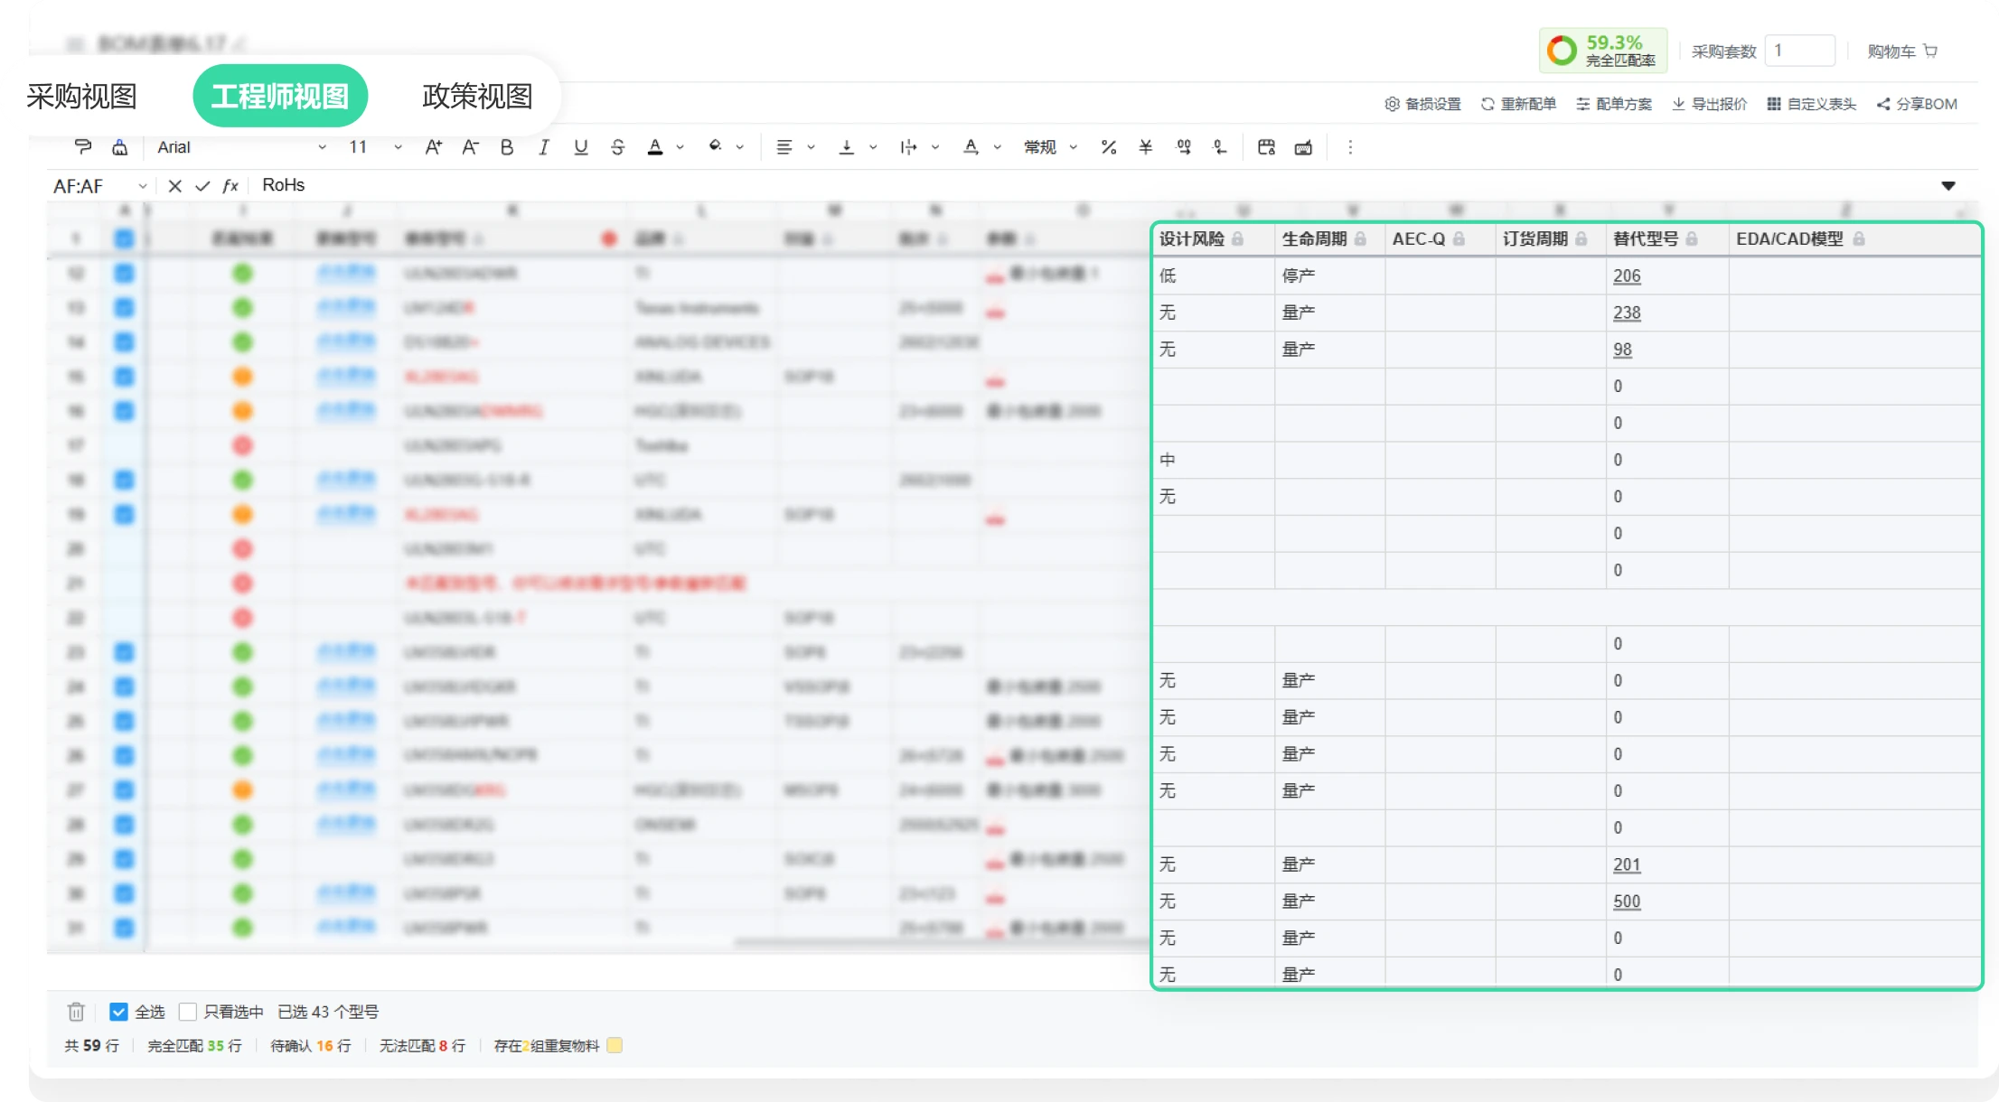The image size is (1999, 1102).
Task: Toggle bold formatting
Action: [507, 146]
